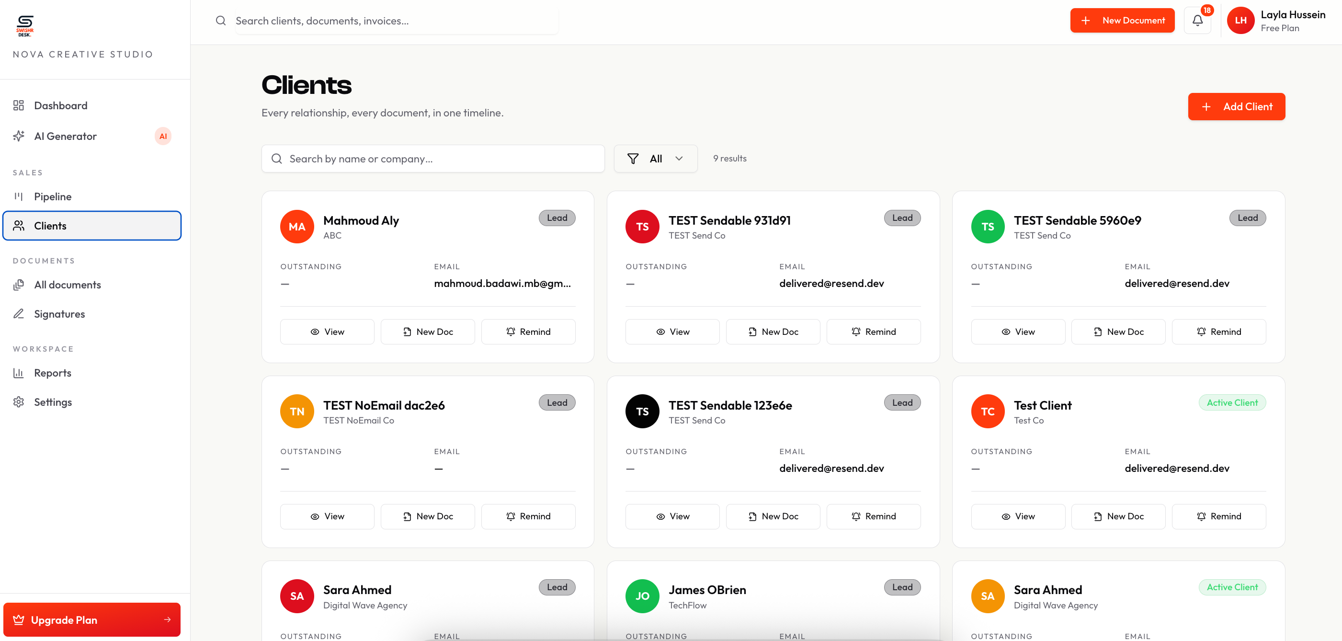This screenshot has height=641, width=1342.
Task: Click the Add Client button
Action: coord(1236,106)
